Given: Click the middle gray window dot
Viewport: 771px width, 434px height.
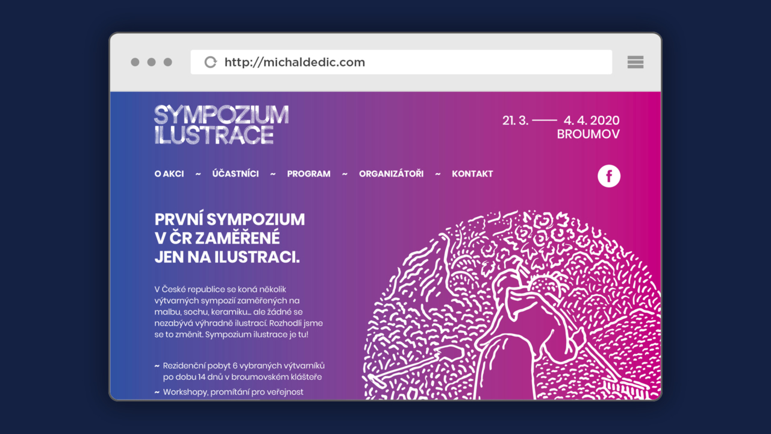Looking at the screenshot, I should [151, 62].
